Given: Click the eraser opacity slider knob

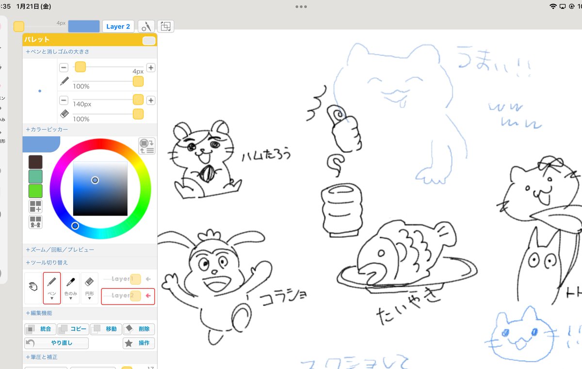Looking at the screenshot, I should click(138, 114).
